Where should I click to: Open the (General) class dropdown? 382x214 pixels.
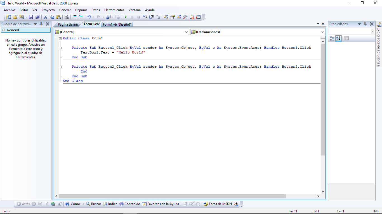(x=187, y=32)
